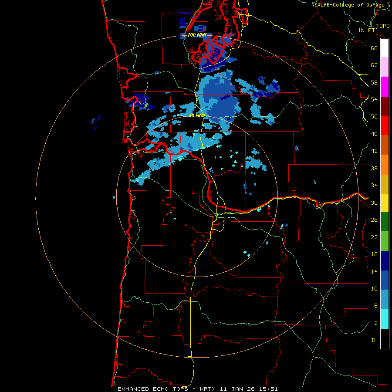Select the 18 legend value
The height and width of the screenshot is (392, 392).
[374, 254]
